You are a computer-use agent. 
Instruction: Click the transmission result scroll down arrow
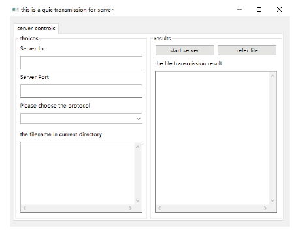273,200
